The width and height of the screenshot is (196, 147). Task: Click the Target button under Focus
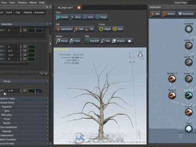click(x=105, y=29)
